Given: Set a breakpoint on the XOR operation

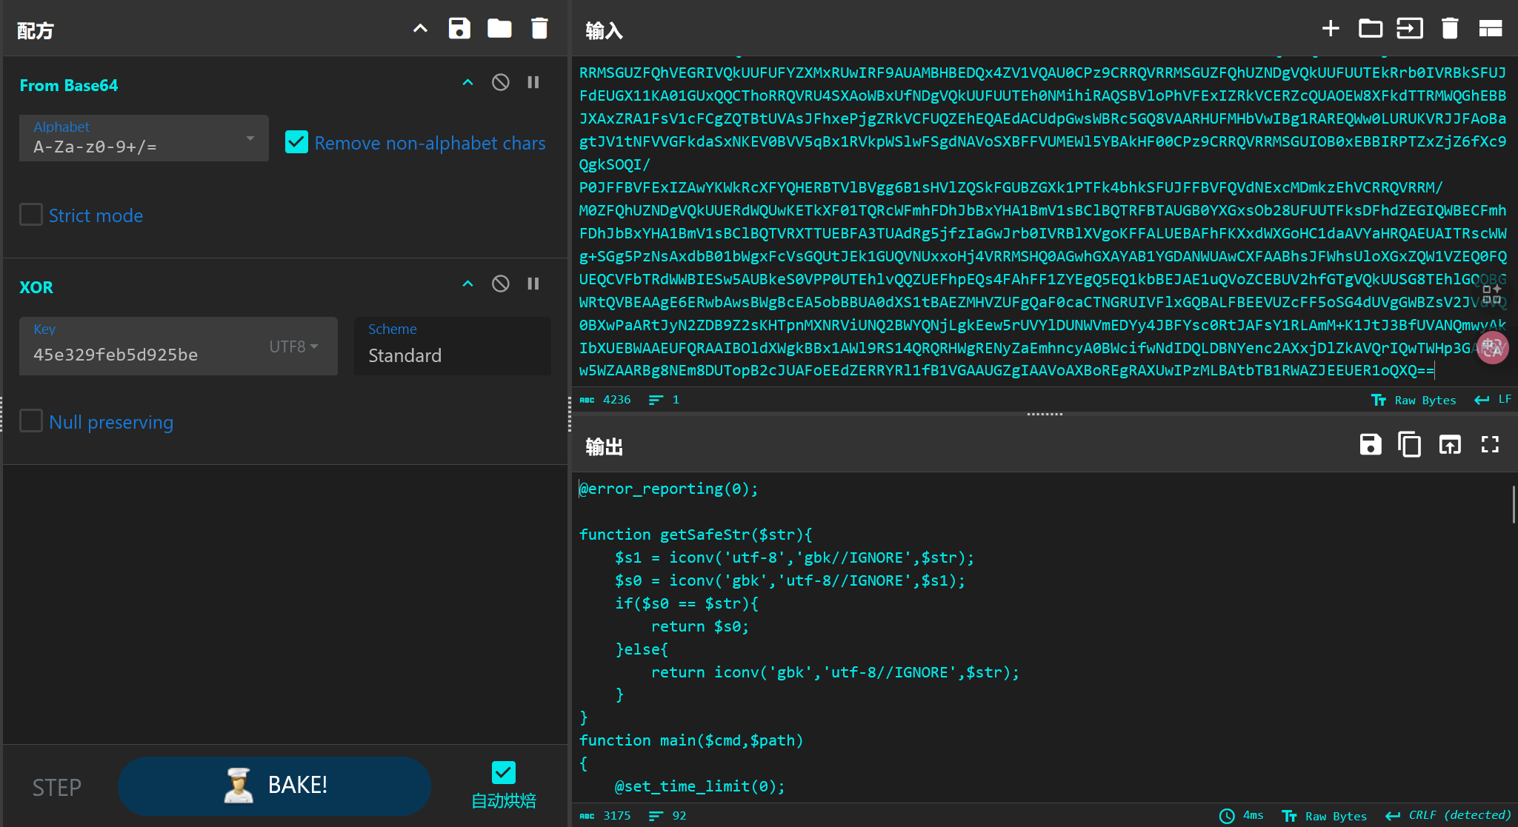Looking at the screenshot, I should click(x=533, y=284).
